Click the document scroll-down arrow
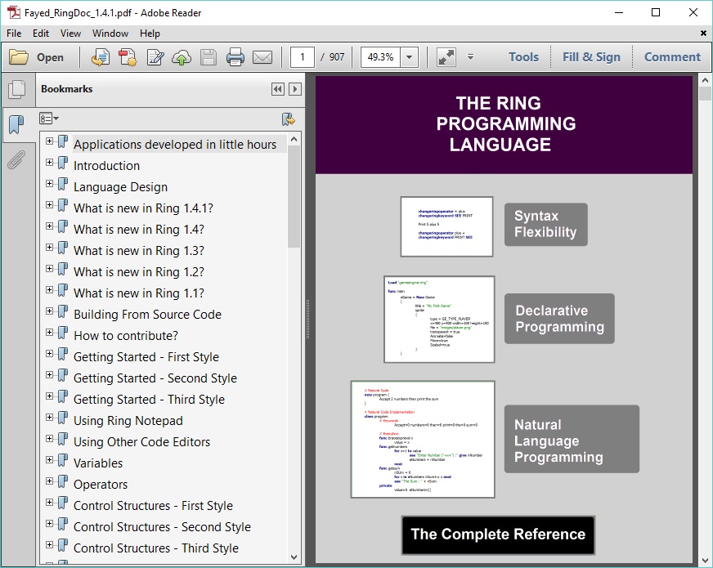 pos(705,561)
